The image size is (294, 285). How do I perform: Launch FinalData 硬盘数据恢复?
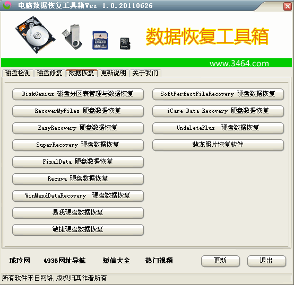coord(78,162)
